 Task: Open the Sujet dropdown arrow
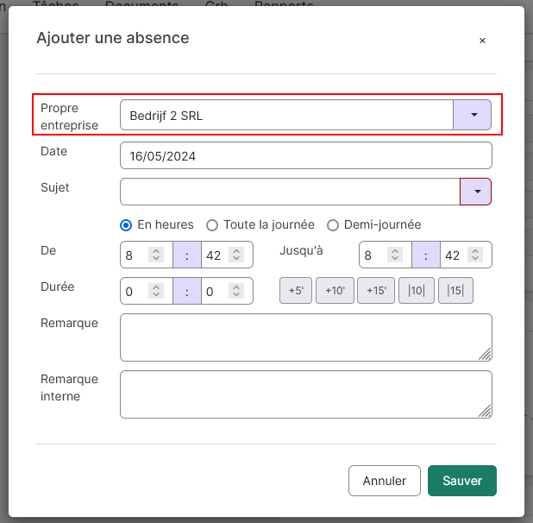475,192
